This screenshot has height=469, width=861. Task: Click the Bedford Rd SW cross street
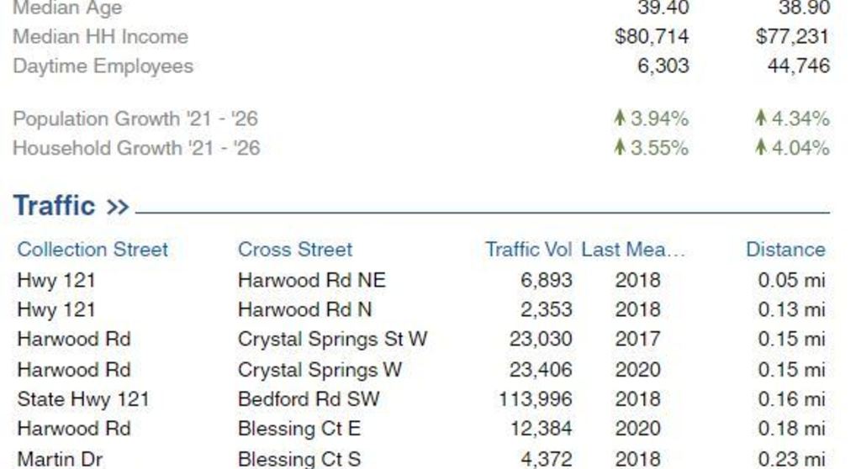(x=309, y=399)
